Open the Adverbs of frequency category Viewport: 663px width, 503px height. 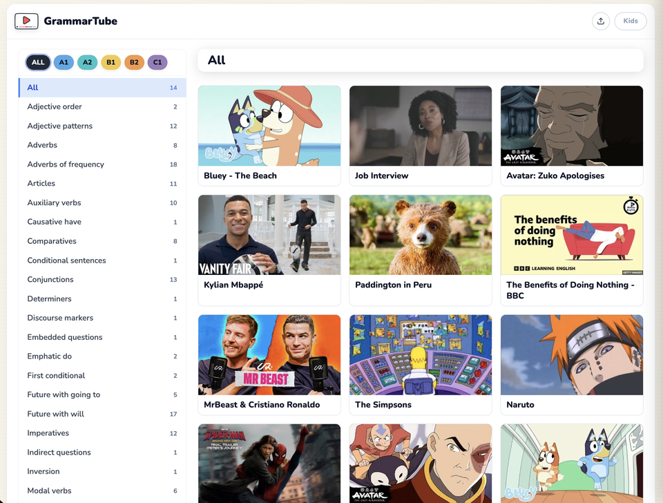(x=102, y=164)
